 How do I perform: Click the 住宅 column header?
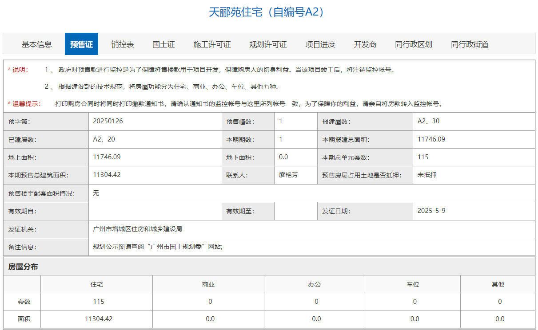coord(96,284)
